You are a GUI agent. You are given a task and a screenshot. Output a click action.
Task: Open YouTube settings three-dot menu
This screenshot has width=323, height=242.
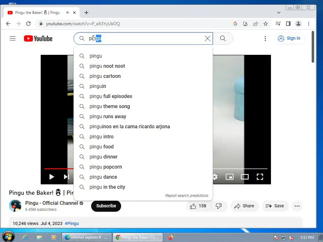265,38
